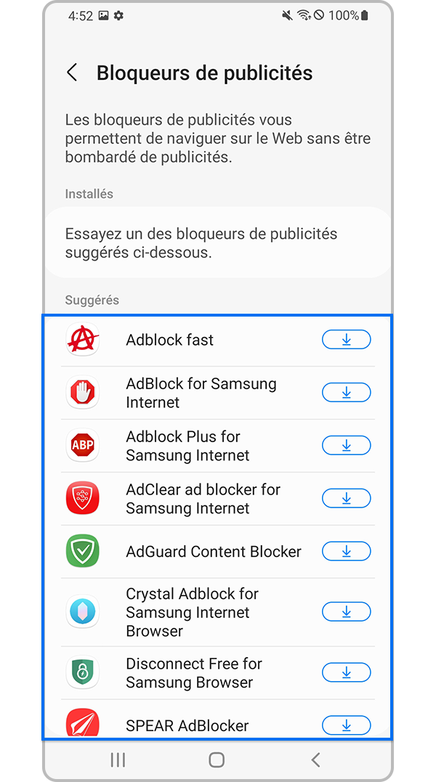
Task: Install Disconnect Free for Samsung Browser
Action: (x=347, y=672)
